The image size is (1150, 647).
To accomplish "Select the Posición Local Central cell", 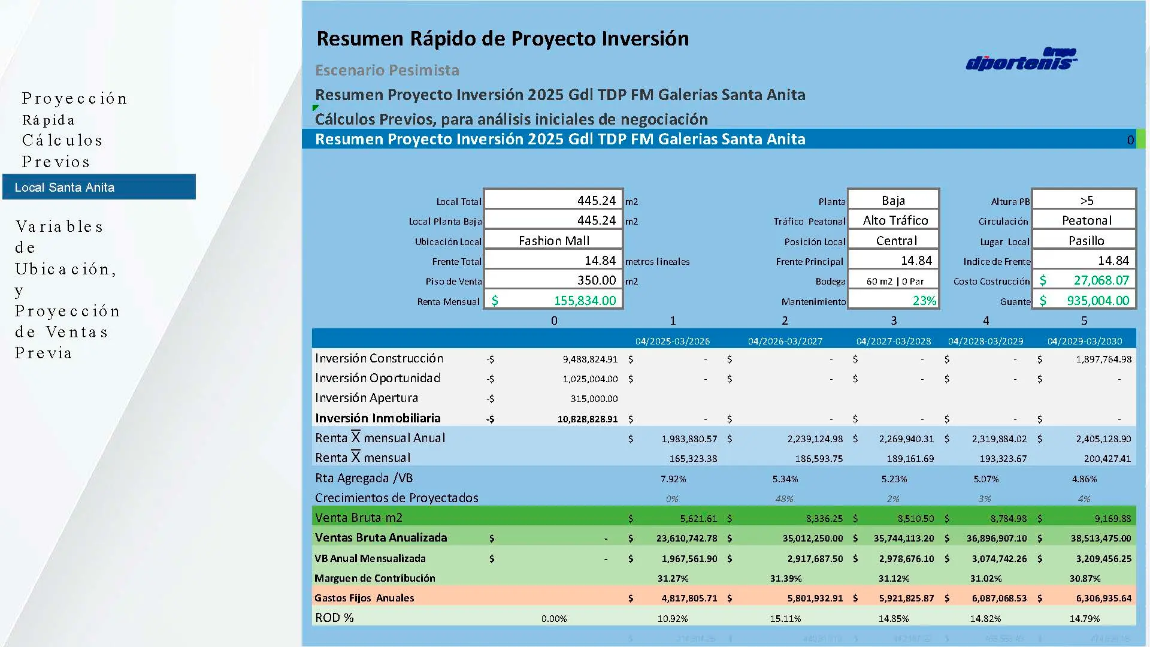I will (893, 240).
